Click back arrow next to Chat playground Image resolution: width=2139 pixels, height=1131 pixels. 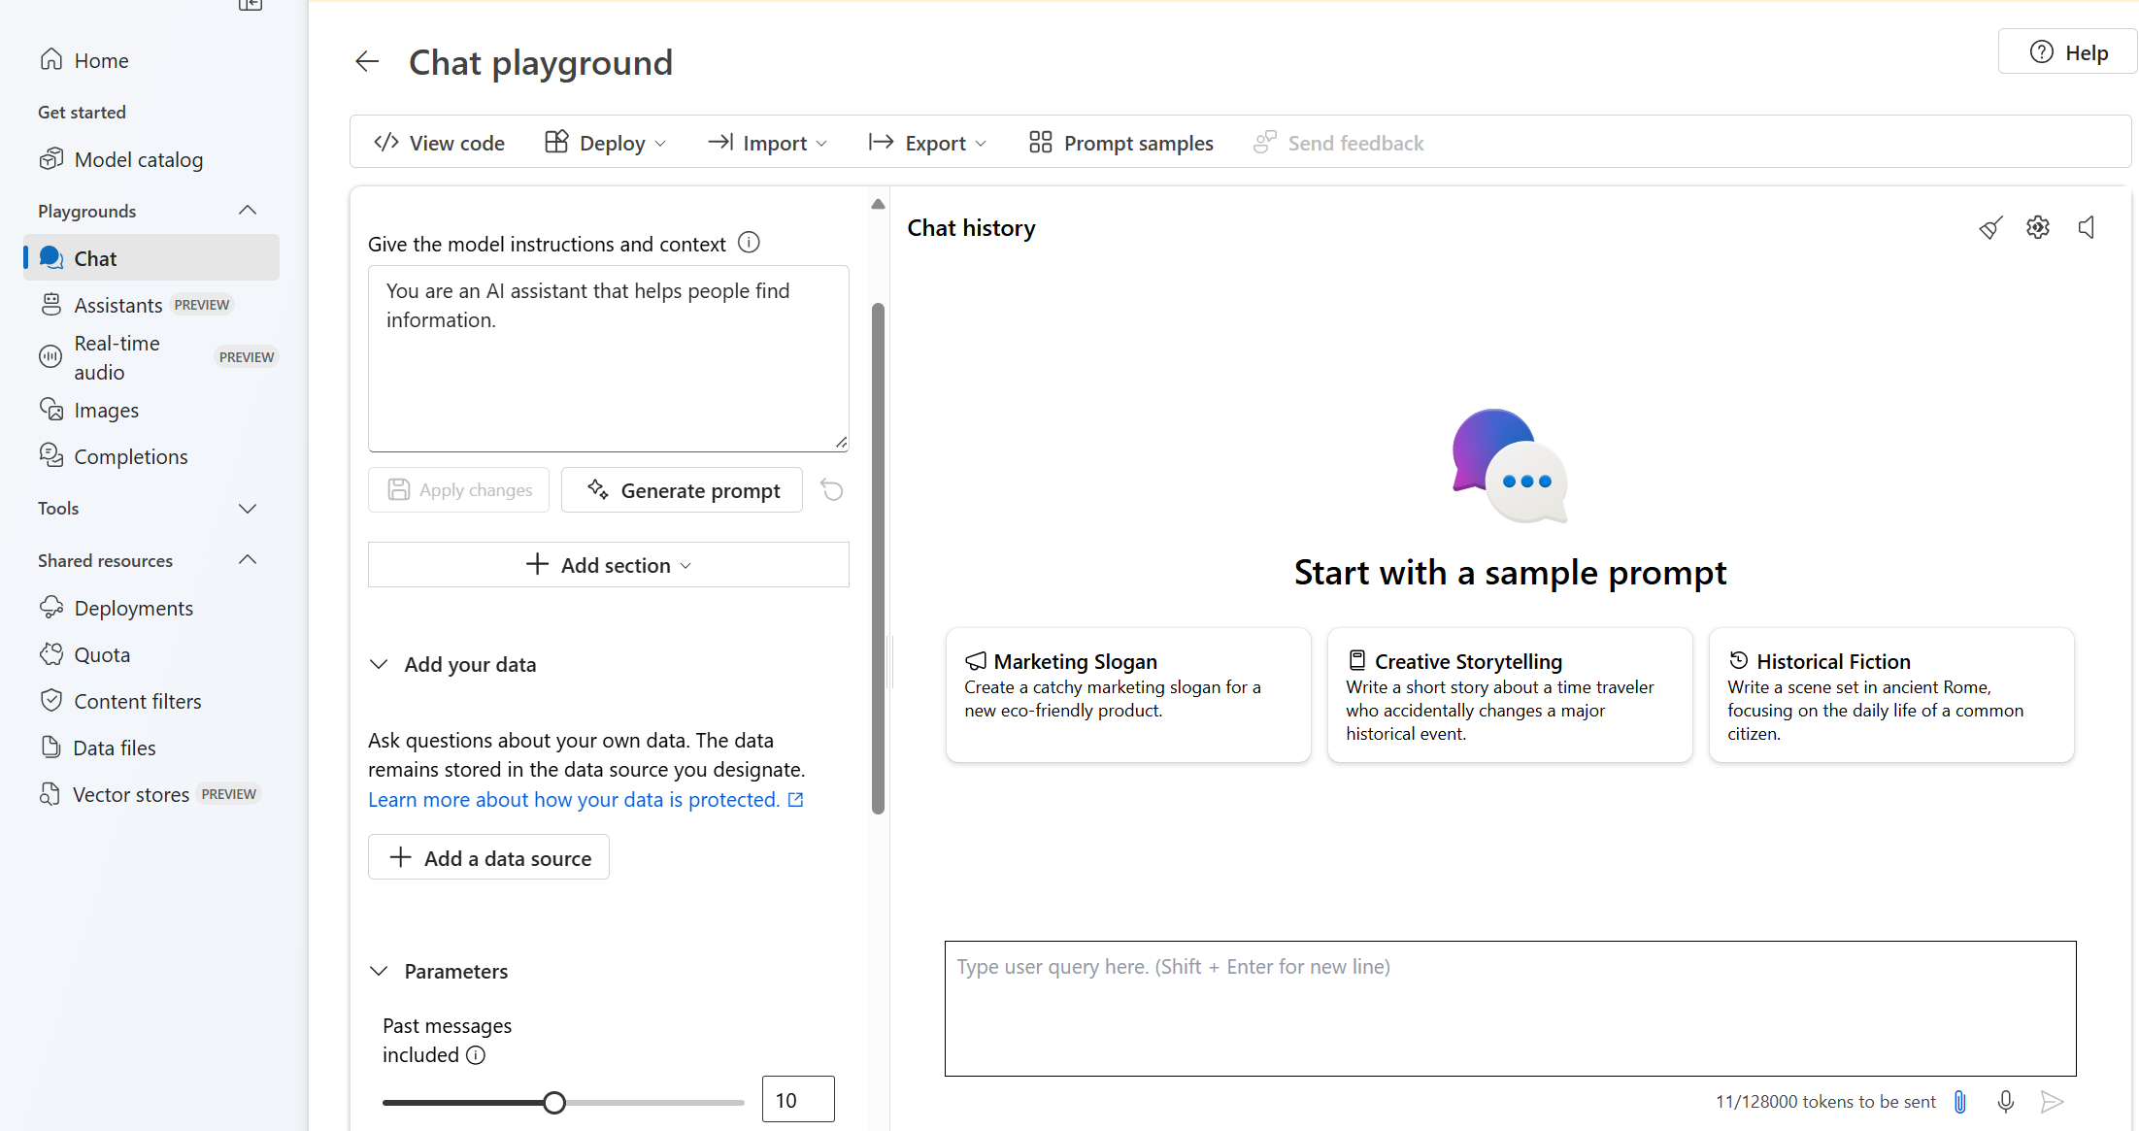367,62
